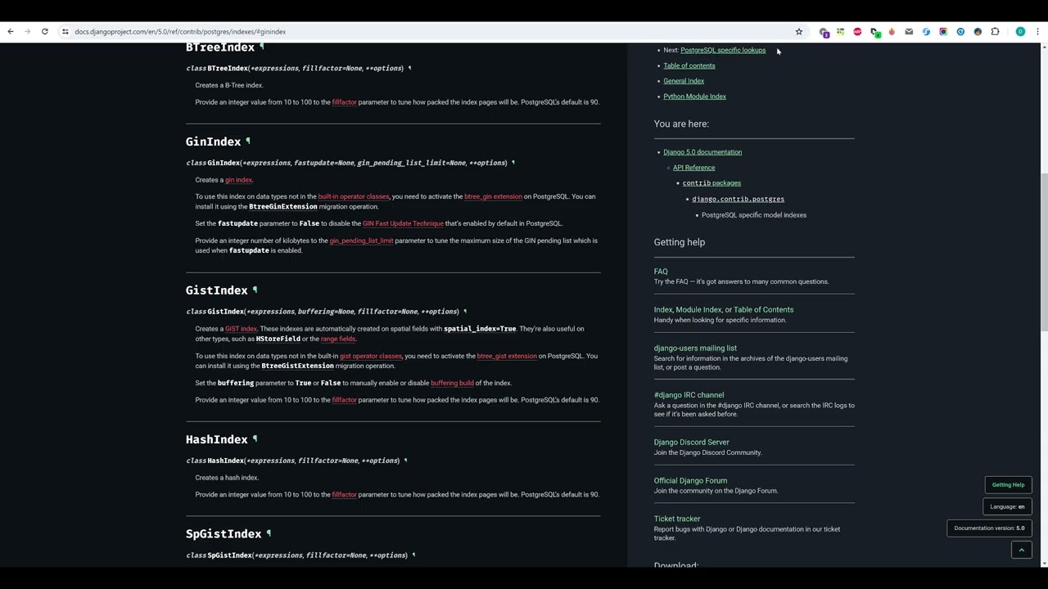The height and width of the screenshot is (589, 1048).
Task: Click pilcrow after GinIndex class signature
Action: point(513,163)
